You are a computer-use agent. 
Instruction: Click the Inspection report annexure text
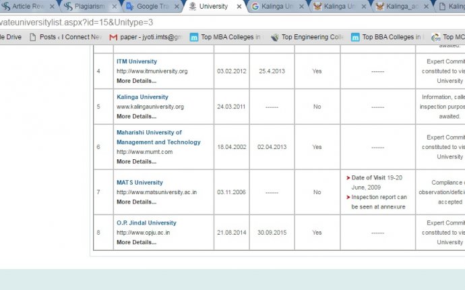pos(379,202)
